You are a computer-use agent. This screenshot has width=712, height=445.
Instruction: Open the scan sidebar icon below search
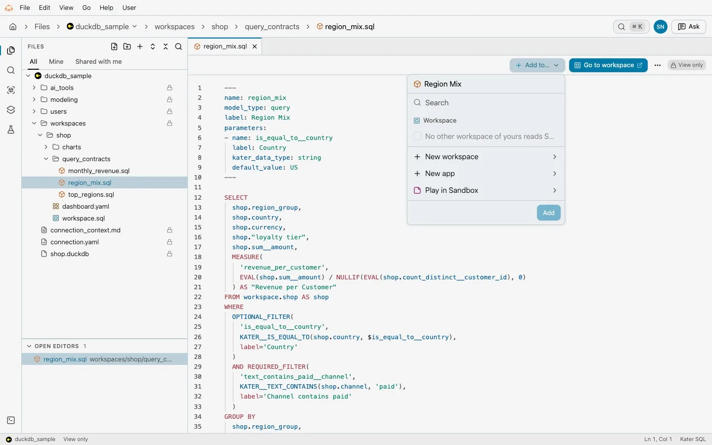[11, 90]
